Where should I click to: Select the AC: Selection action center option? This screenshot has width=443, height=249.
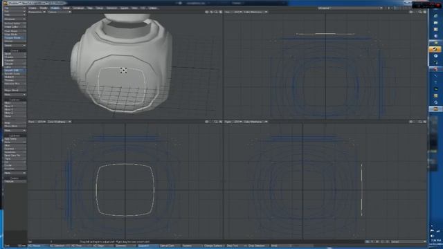tap(60, 246)
